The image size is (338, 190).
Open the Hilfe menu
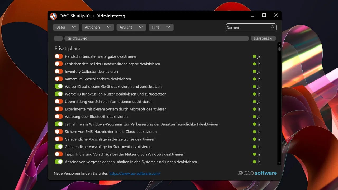click(x=161, y=27)
